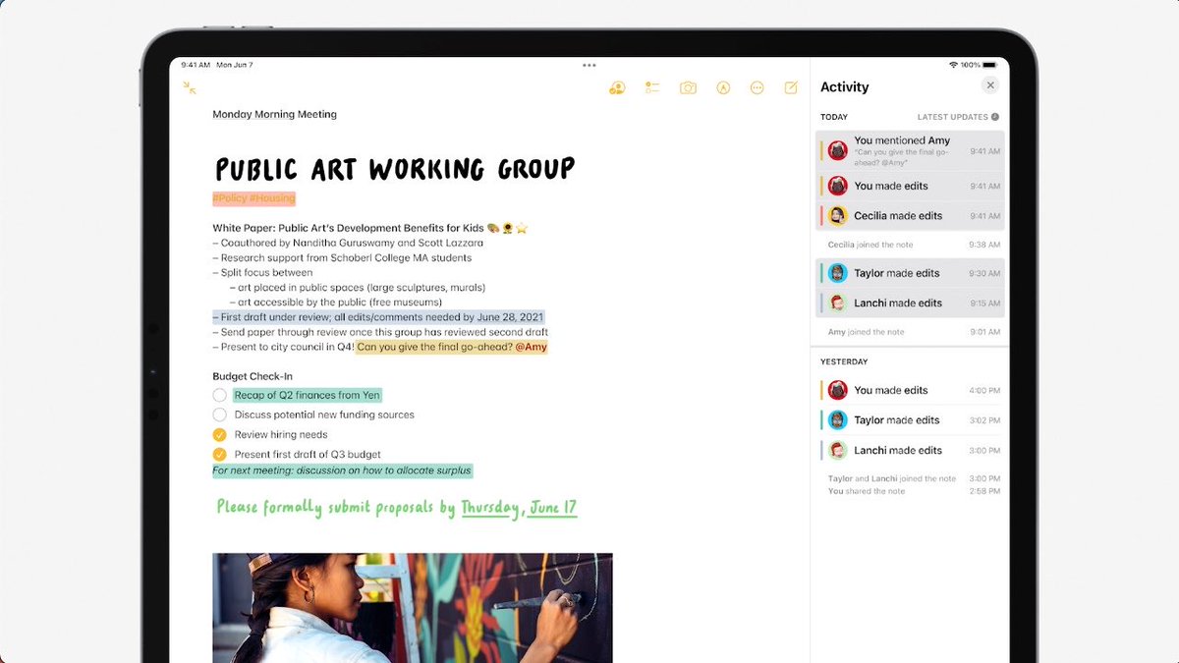Click the Latest Updates button

(958, 117)
